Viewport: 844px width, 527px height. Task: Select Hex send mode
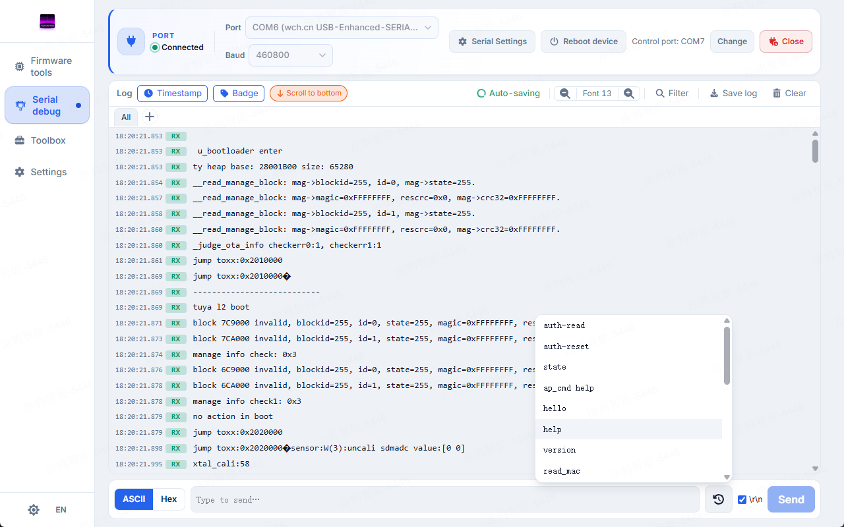(169, 499)
